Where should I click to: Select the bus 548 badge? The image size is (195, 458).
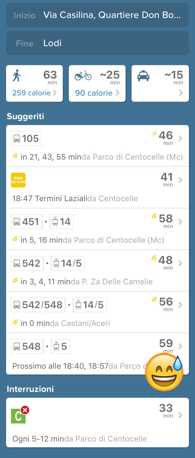[27, 346]
